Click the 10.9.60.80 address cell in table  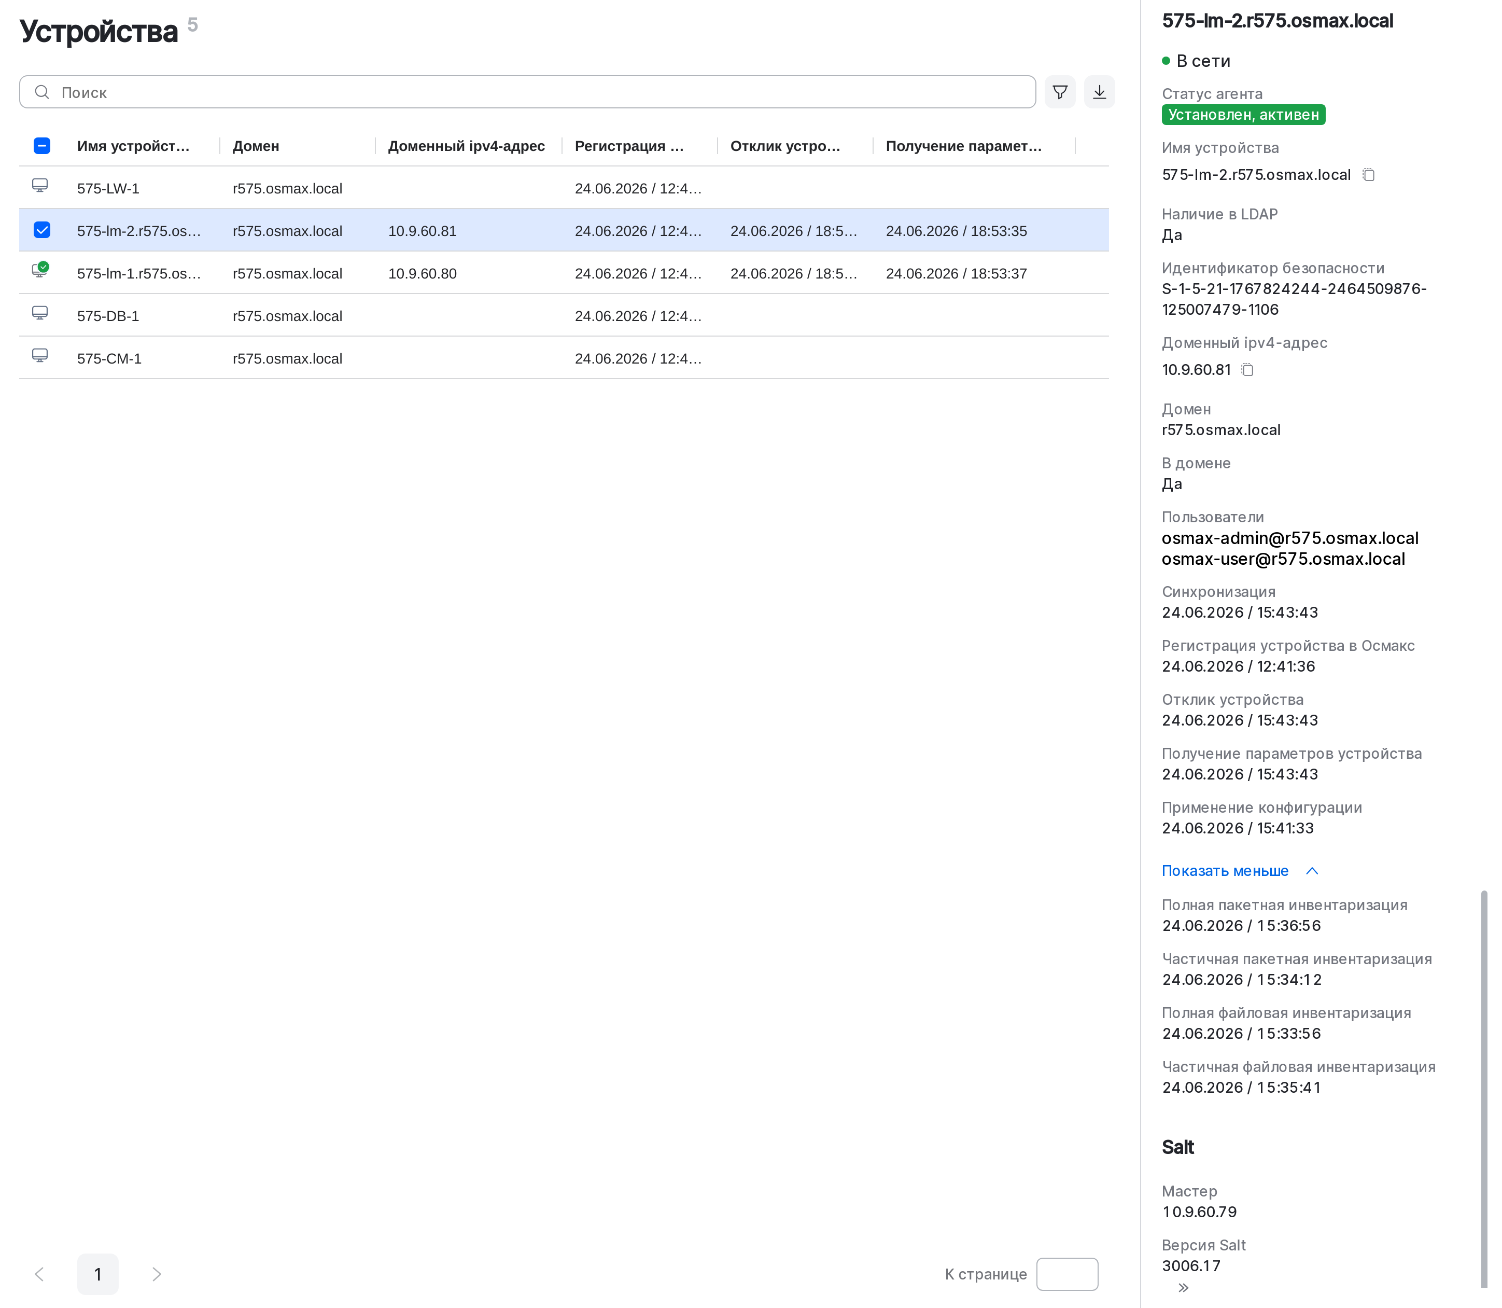click(423, 274)
